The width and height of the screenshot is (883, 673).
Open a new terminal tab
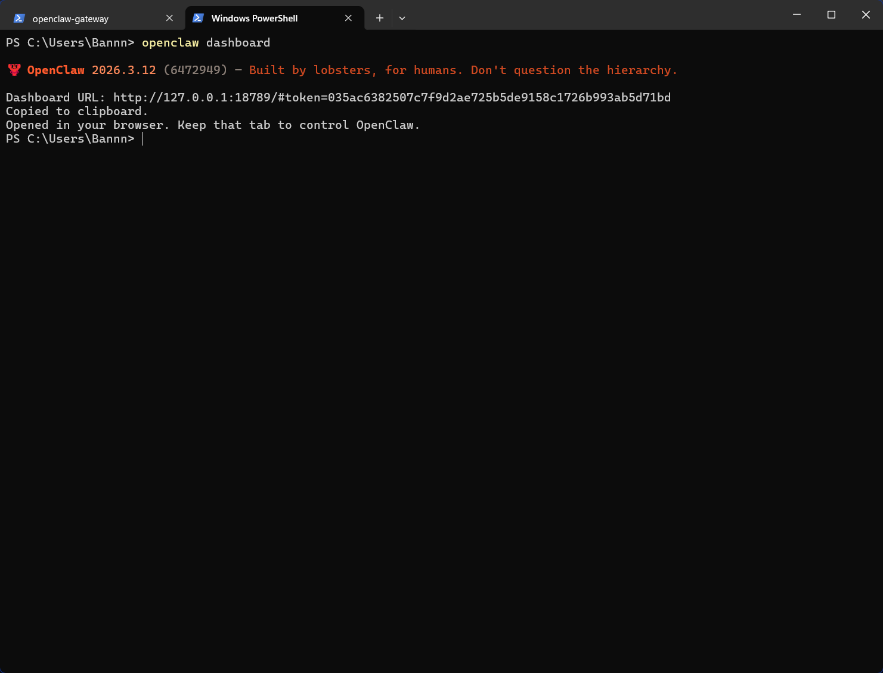pos(379,18)
